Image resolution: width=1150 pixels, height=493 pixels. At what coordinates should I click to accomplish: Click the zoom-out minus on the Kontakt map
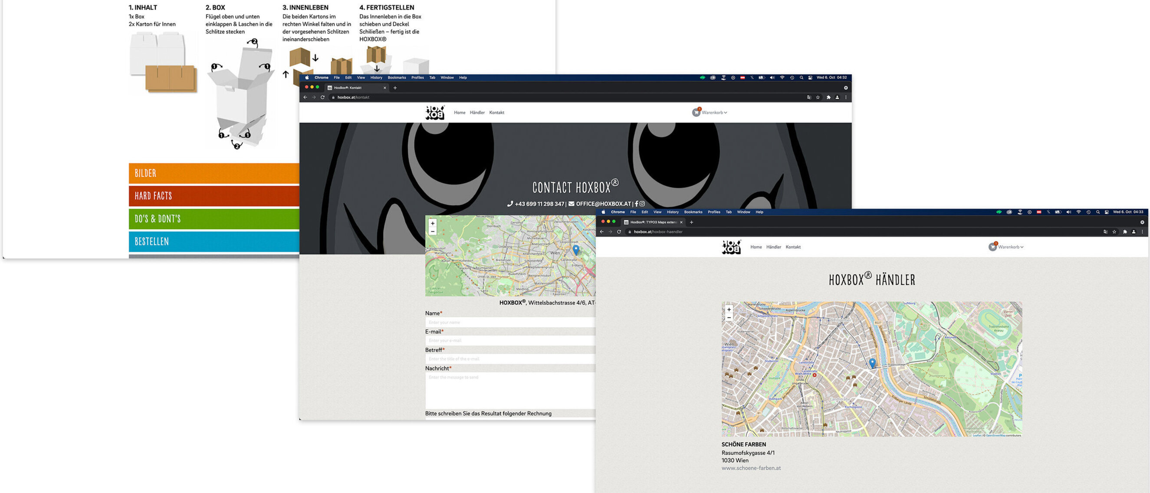click(x=432, y=231)
